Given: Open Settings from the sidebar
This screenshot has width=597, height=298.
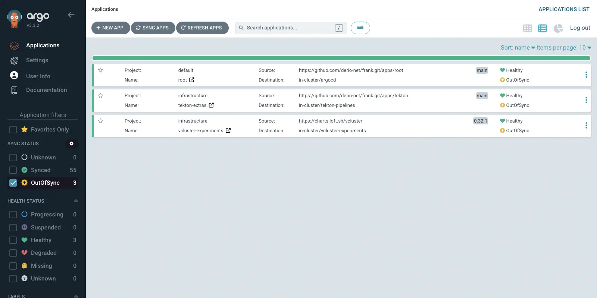Looking at the screenshot, I should pyautogui.click(x=37, y=60).
